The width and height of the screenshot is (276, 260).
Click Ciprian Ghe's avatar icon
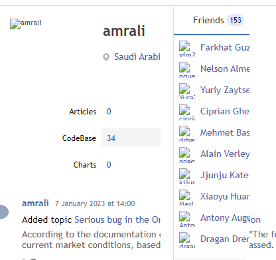tap(187, 112)
